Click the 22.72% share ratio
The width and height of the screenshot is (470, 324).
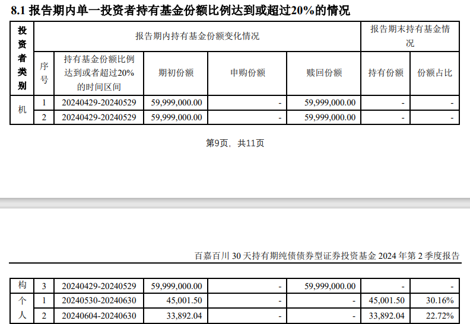click(x=440, y=316)
